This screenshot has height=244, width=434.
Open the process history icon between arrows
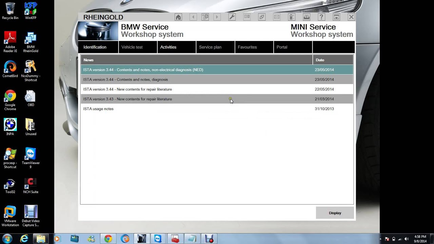[x=205, y=17]
